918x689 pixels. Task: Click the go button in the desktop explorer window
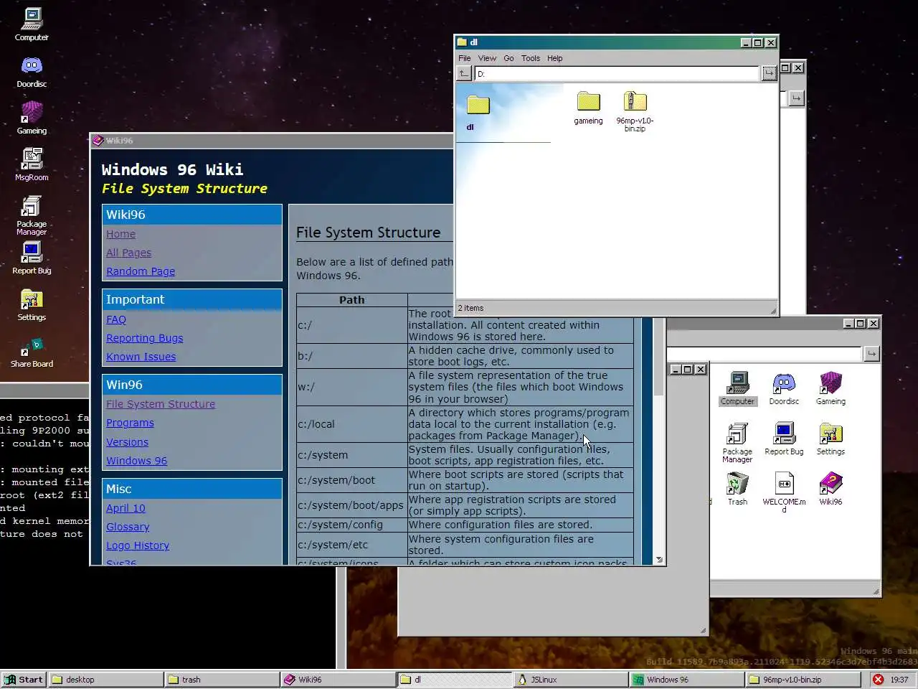coord(871,354)
